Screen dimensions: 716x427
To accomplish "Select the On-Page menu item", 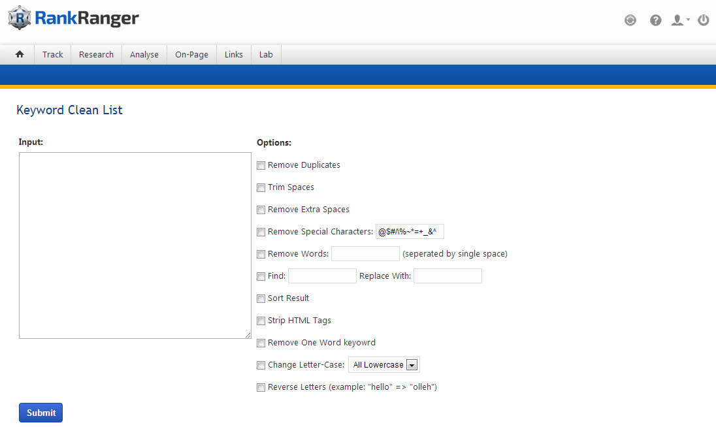I will tap(191, 55).
